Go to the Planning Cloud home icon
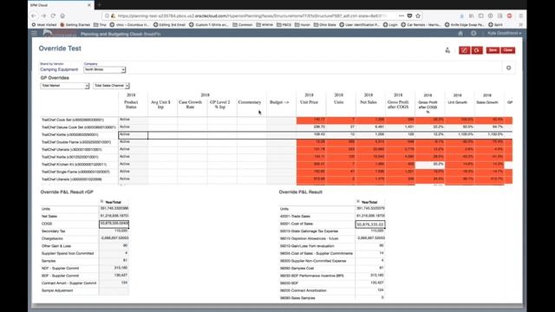The image size is (555, 312). point(460,33)
